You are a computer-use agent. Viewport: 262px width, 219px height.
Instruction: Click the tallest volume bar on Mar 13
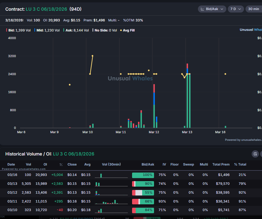[187, 96]
